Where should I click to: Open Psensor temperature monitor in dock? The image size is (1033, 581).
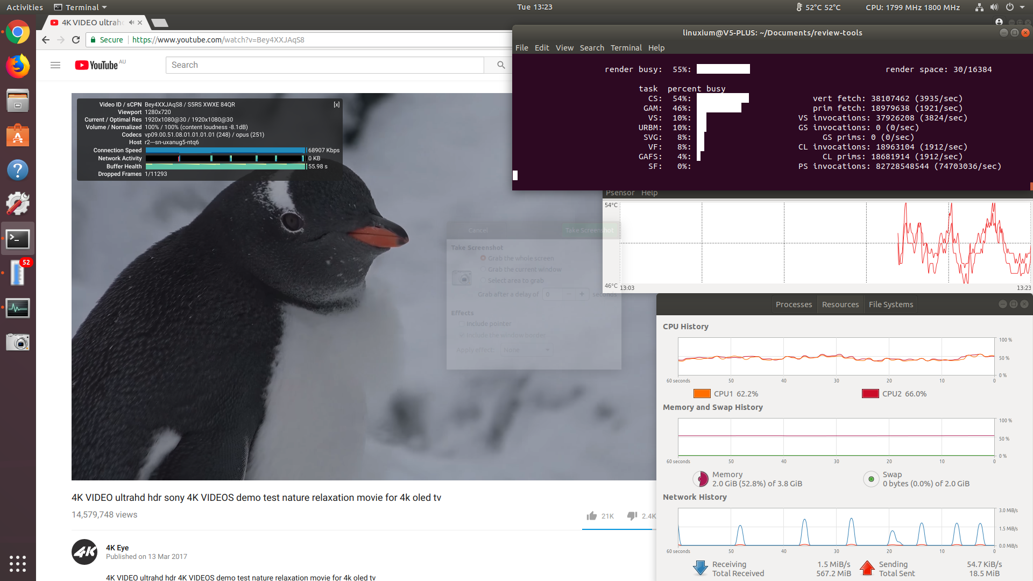point(18,273)
